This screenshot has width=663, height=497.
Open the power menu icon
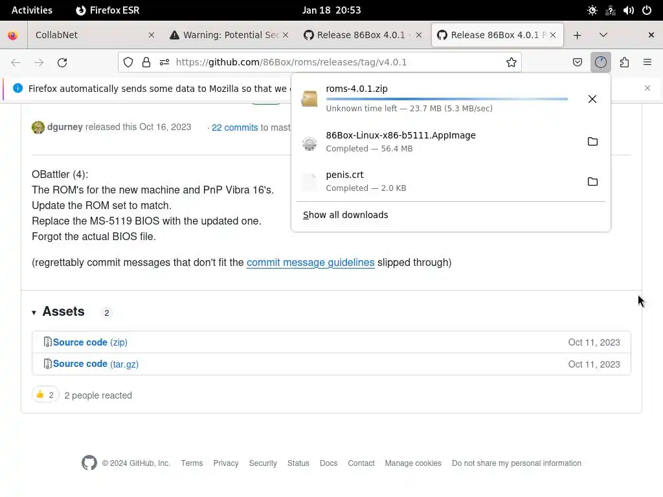647,10
